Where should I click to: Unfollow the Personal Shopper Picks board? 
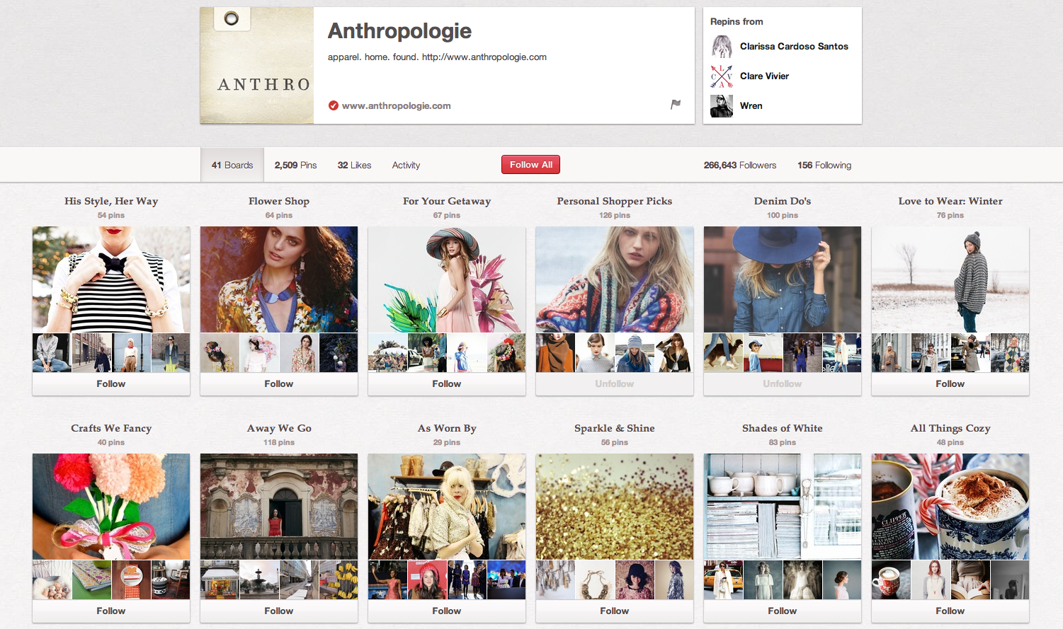(615, 383)
